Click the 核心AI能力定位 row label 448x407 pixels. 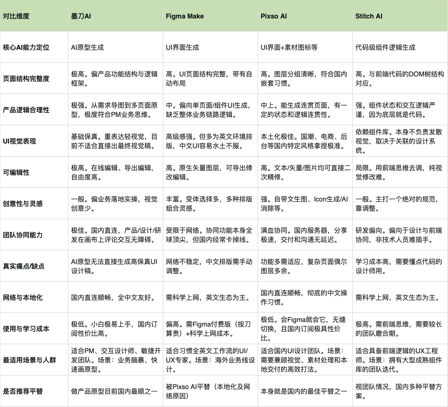(x=34, y=47)
